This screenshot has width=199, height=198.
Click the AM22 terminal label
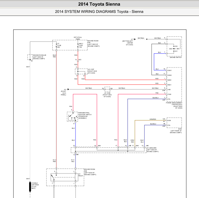(169, 80)
